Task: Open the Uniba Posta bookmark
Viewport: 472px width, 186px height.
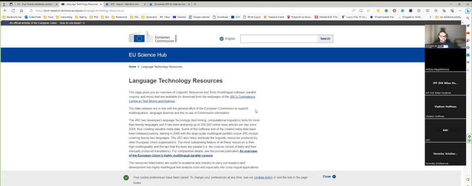Action: click(33, 17)
